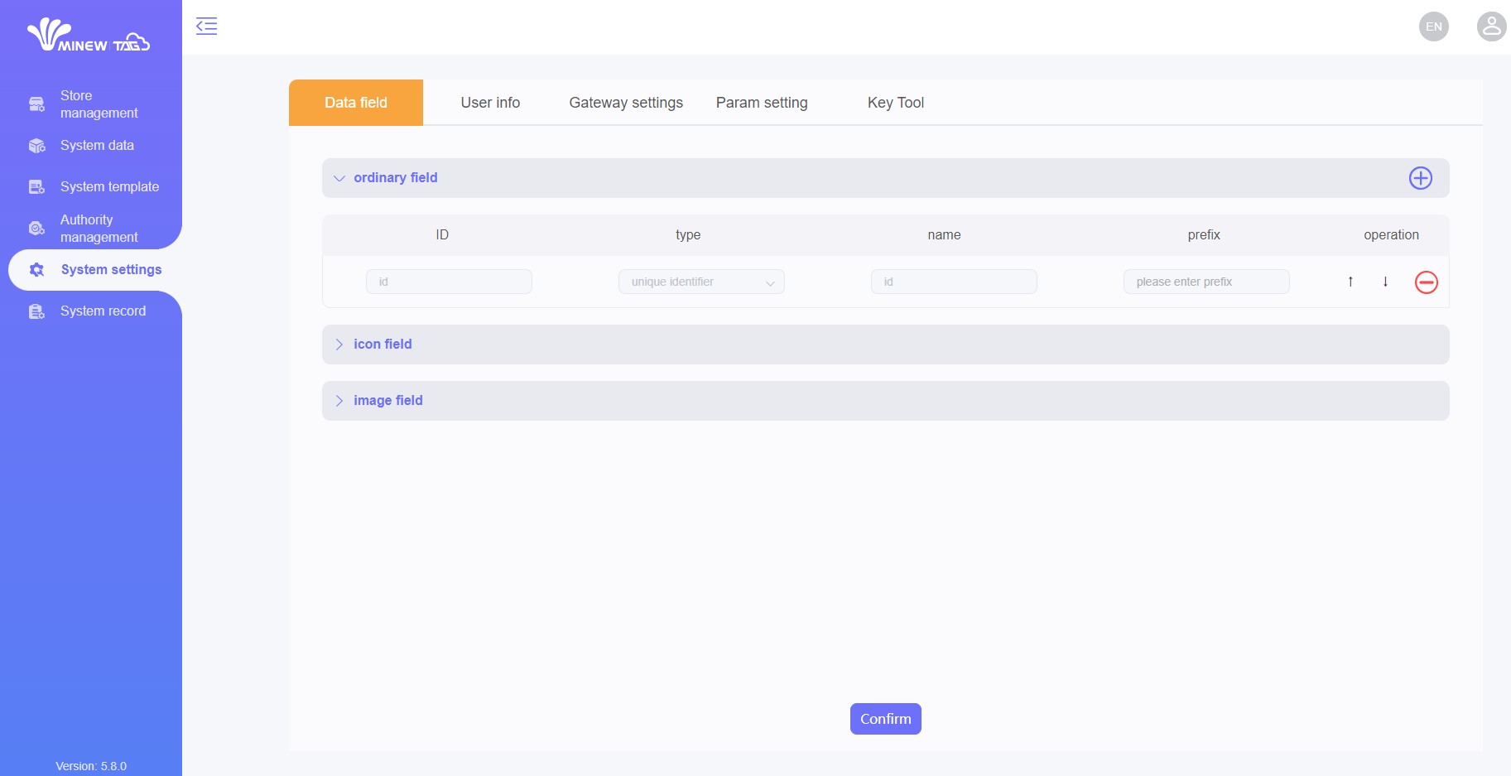Move the field row down with arrow
This screenshot has width=1511, height=776.
pos(1385,282)
